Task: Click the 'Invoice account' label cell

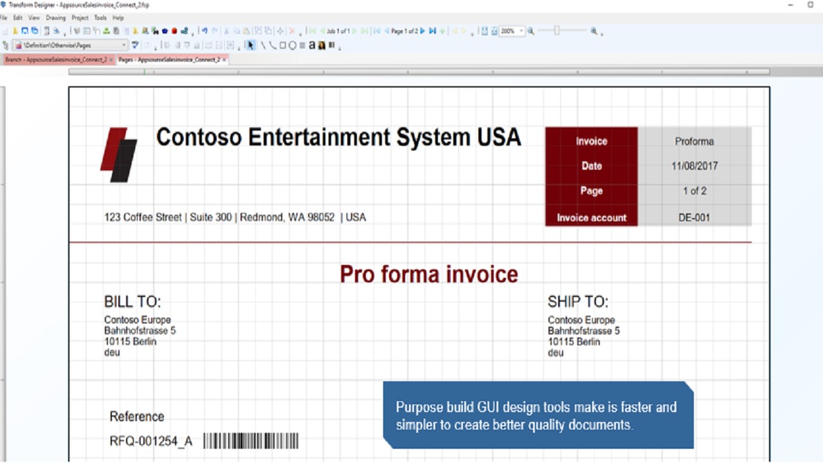Action: [x=592, y=217]
